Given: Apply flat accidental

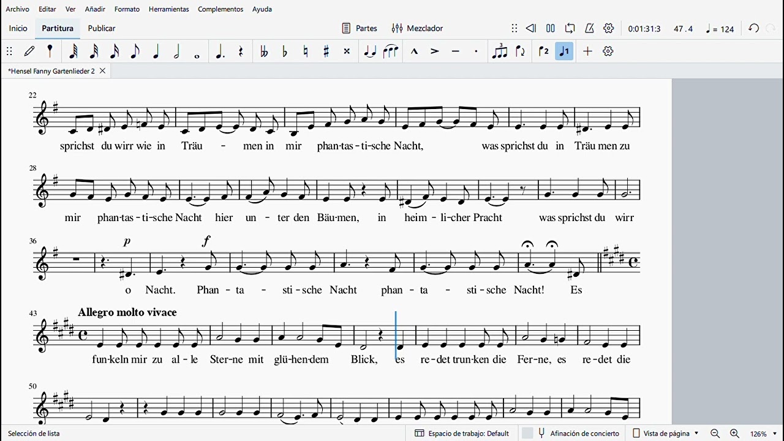Looking at the screenshot, I should click(285, 51).
